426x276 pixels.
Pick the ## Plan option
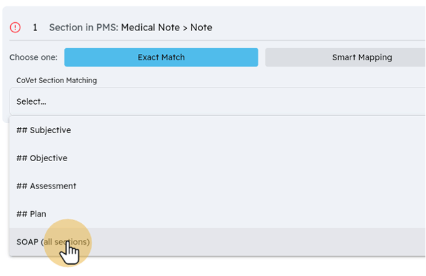217,214
